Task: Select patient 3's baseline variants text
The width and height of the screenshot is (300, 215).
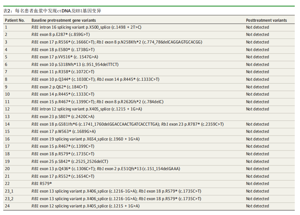Action: pos(117,42)
